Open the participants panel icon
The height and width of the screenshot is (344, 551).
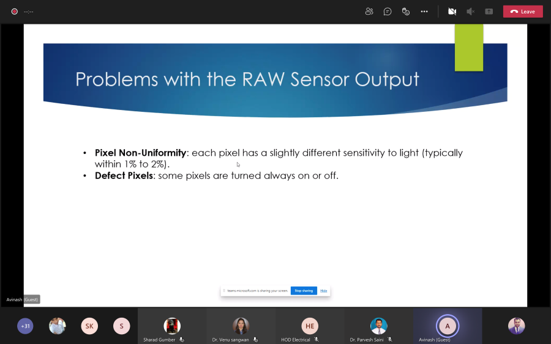pos(369,12)
